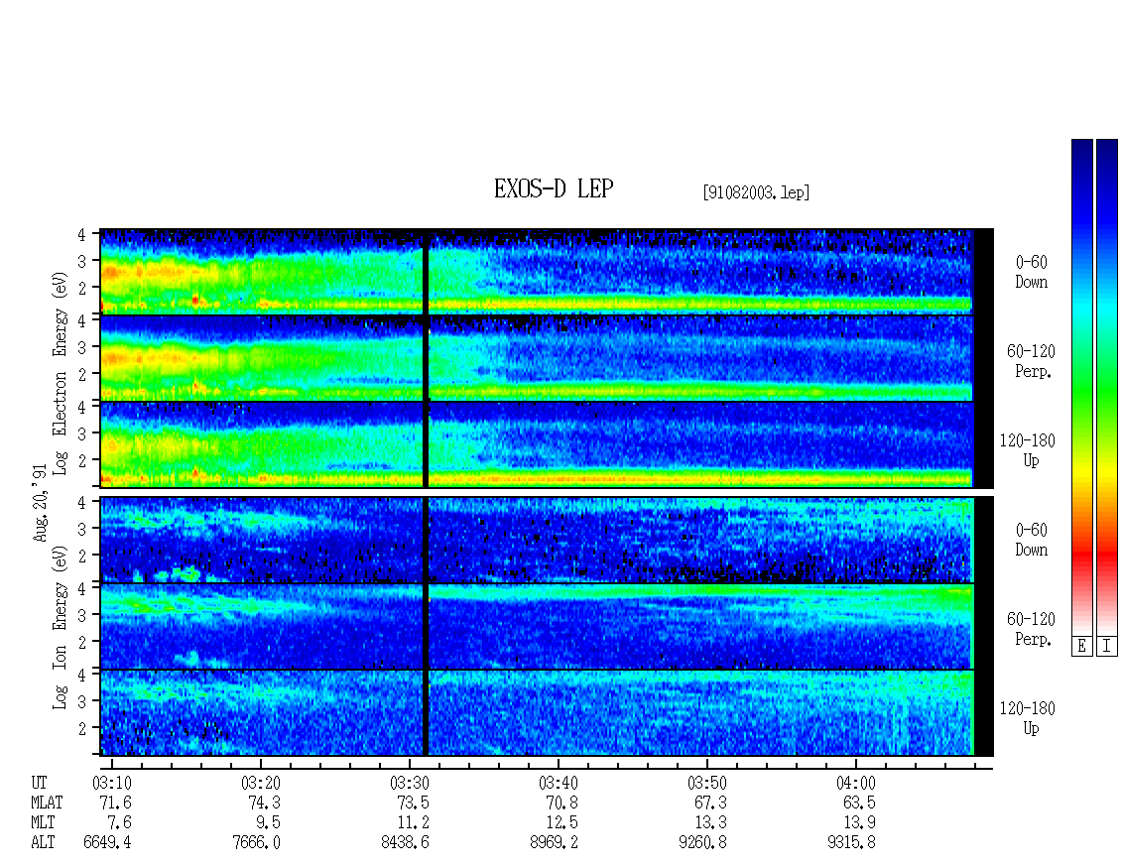Image resolution: width=1121 pixels, height=868 pixels.
Task: Click the ion color scale bar above I
Action: point(1107,387)
